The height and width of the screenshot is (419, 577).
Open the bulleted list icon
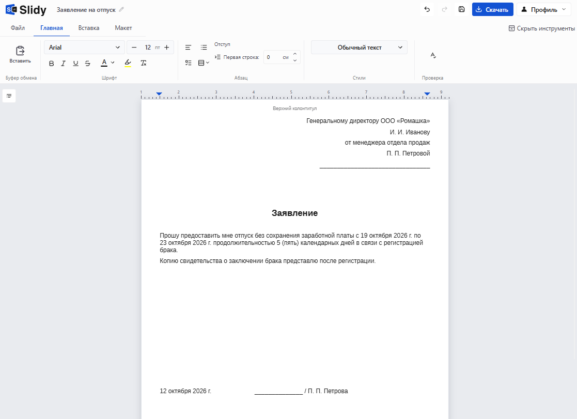204,48
